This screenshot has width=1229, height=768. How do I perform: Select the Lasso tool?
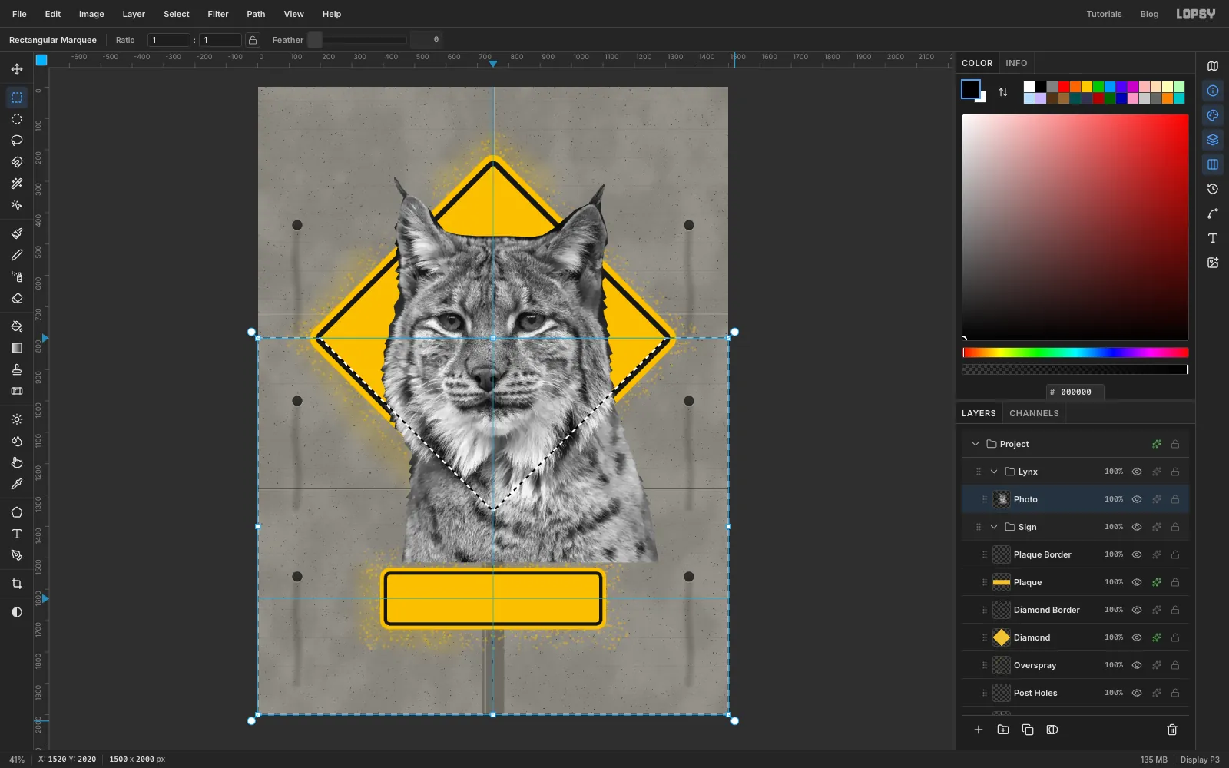[x=17, y=141]
